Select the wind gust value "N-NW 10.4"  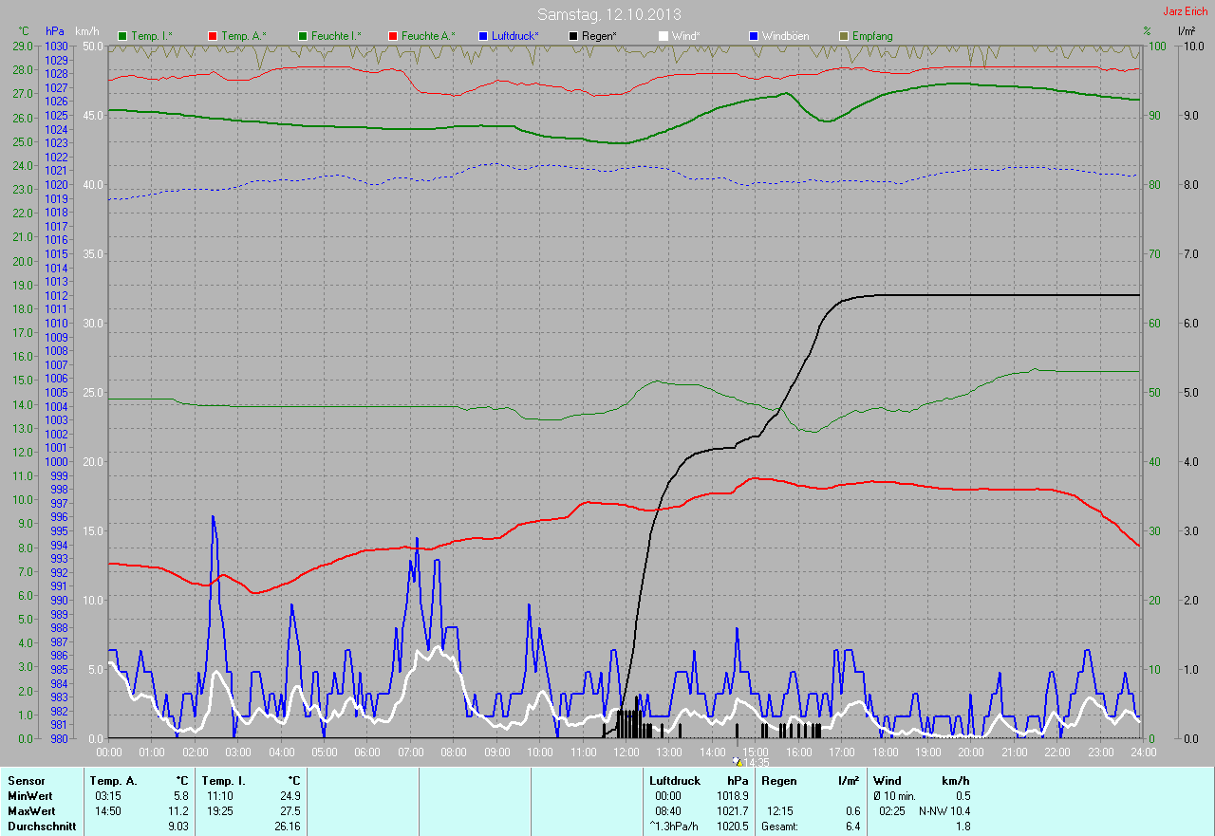(x=944, y=811)
